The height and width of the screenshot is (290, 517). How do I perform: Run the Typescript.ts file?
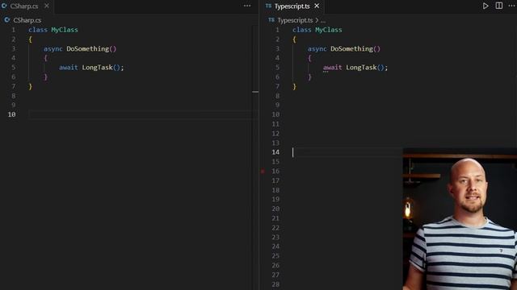(485, 6)
